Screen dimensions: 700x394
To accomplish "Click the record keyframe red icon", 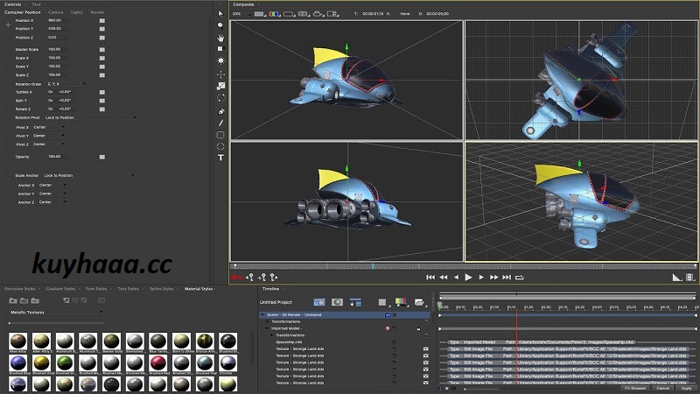I will point(236,278).
